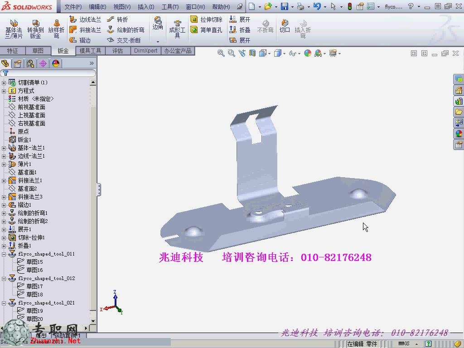Collapse the FeatureManager panel handle
Image resolution: width=464 pixels, height=348 pixels.
point(99,190)
